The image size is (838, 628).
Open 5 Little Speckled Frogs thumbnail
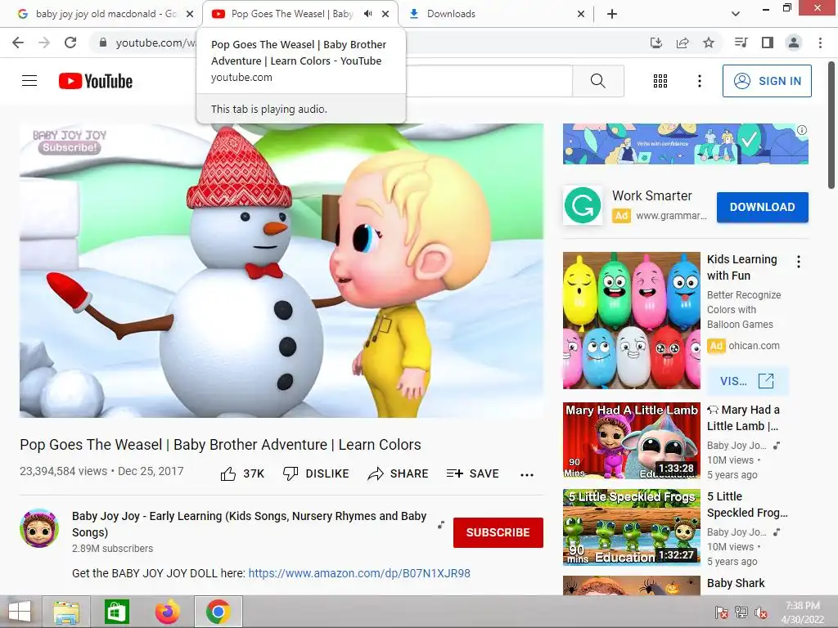pos(631,527)
